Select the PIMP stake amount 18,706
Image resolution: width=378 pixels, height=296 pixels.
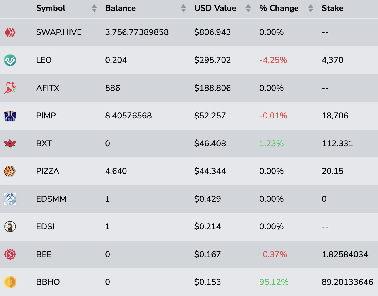tap(335, 116)
